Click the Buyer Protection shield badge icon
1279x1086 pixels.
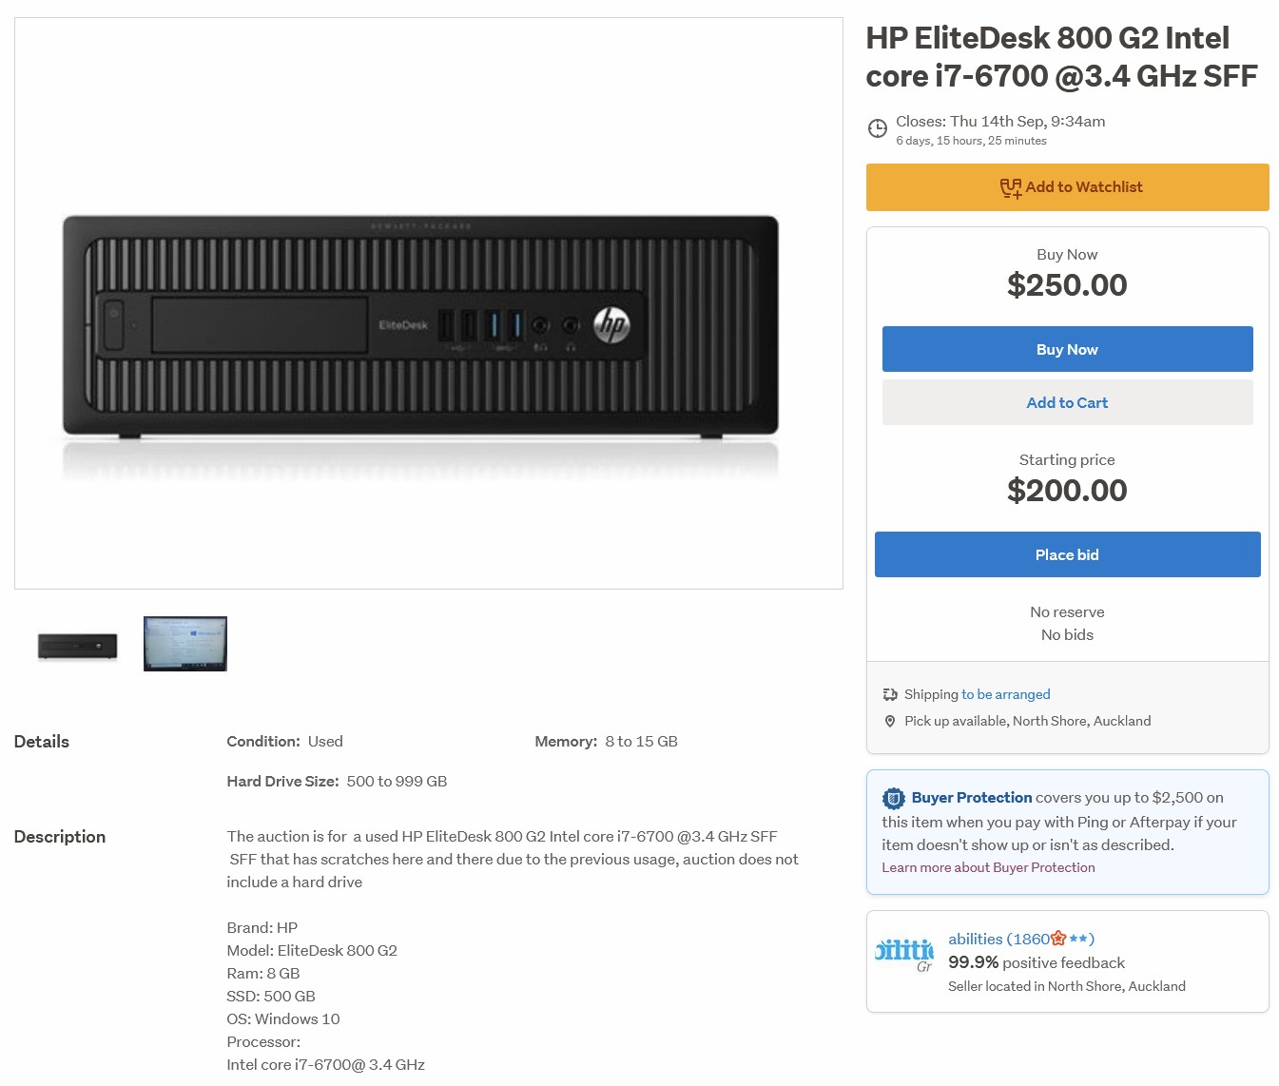tap(894, 798)
